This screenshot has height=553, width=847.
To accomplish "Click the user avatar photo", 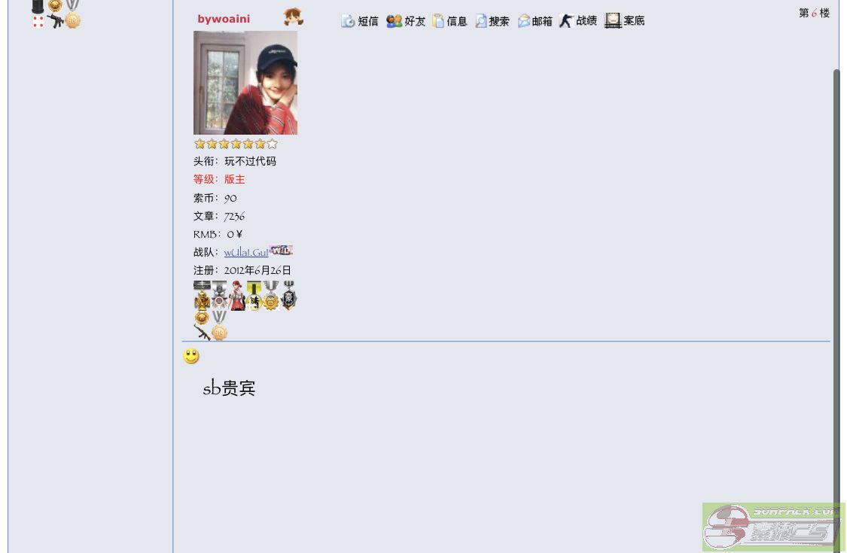I will 245,83.
